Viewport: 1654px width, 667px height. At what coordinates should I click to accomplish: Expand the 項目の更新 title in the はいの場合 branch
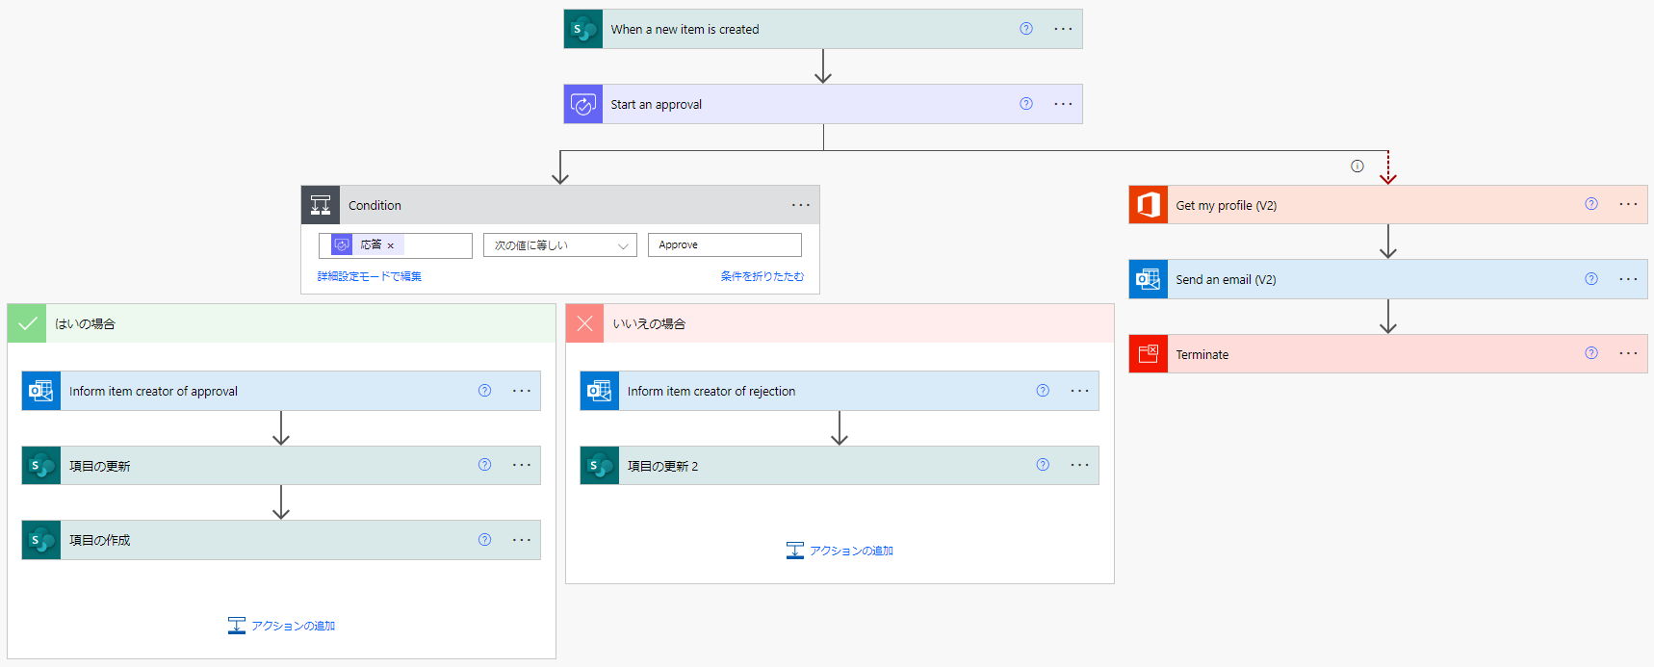(99, 466)
